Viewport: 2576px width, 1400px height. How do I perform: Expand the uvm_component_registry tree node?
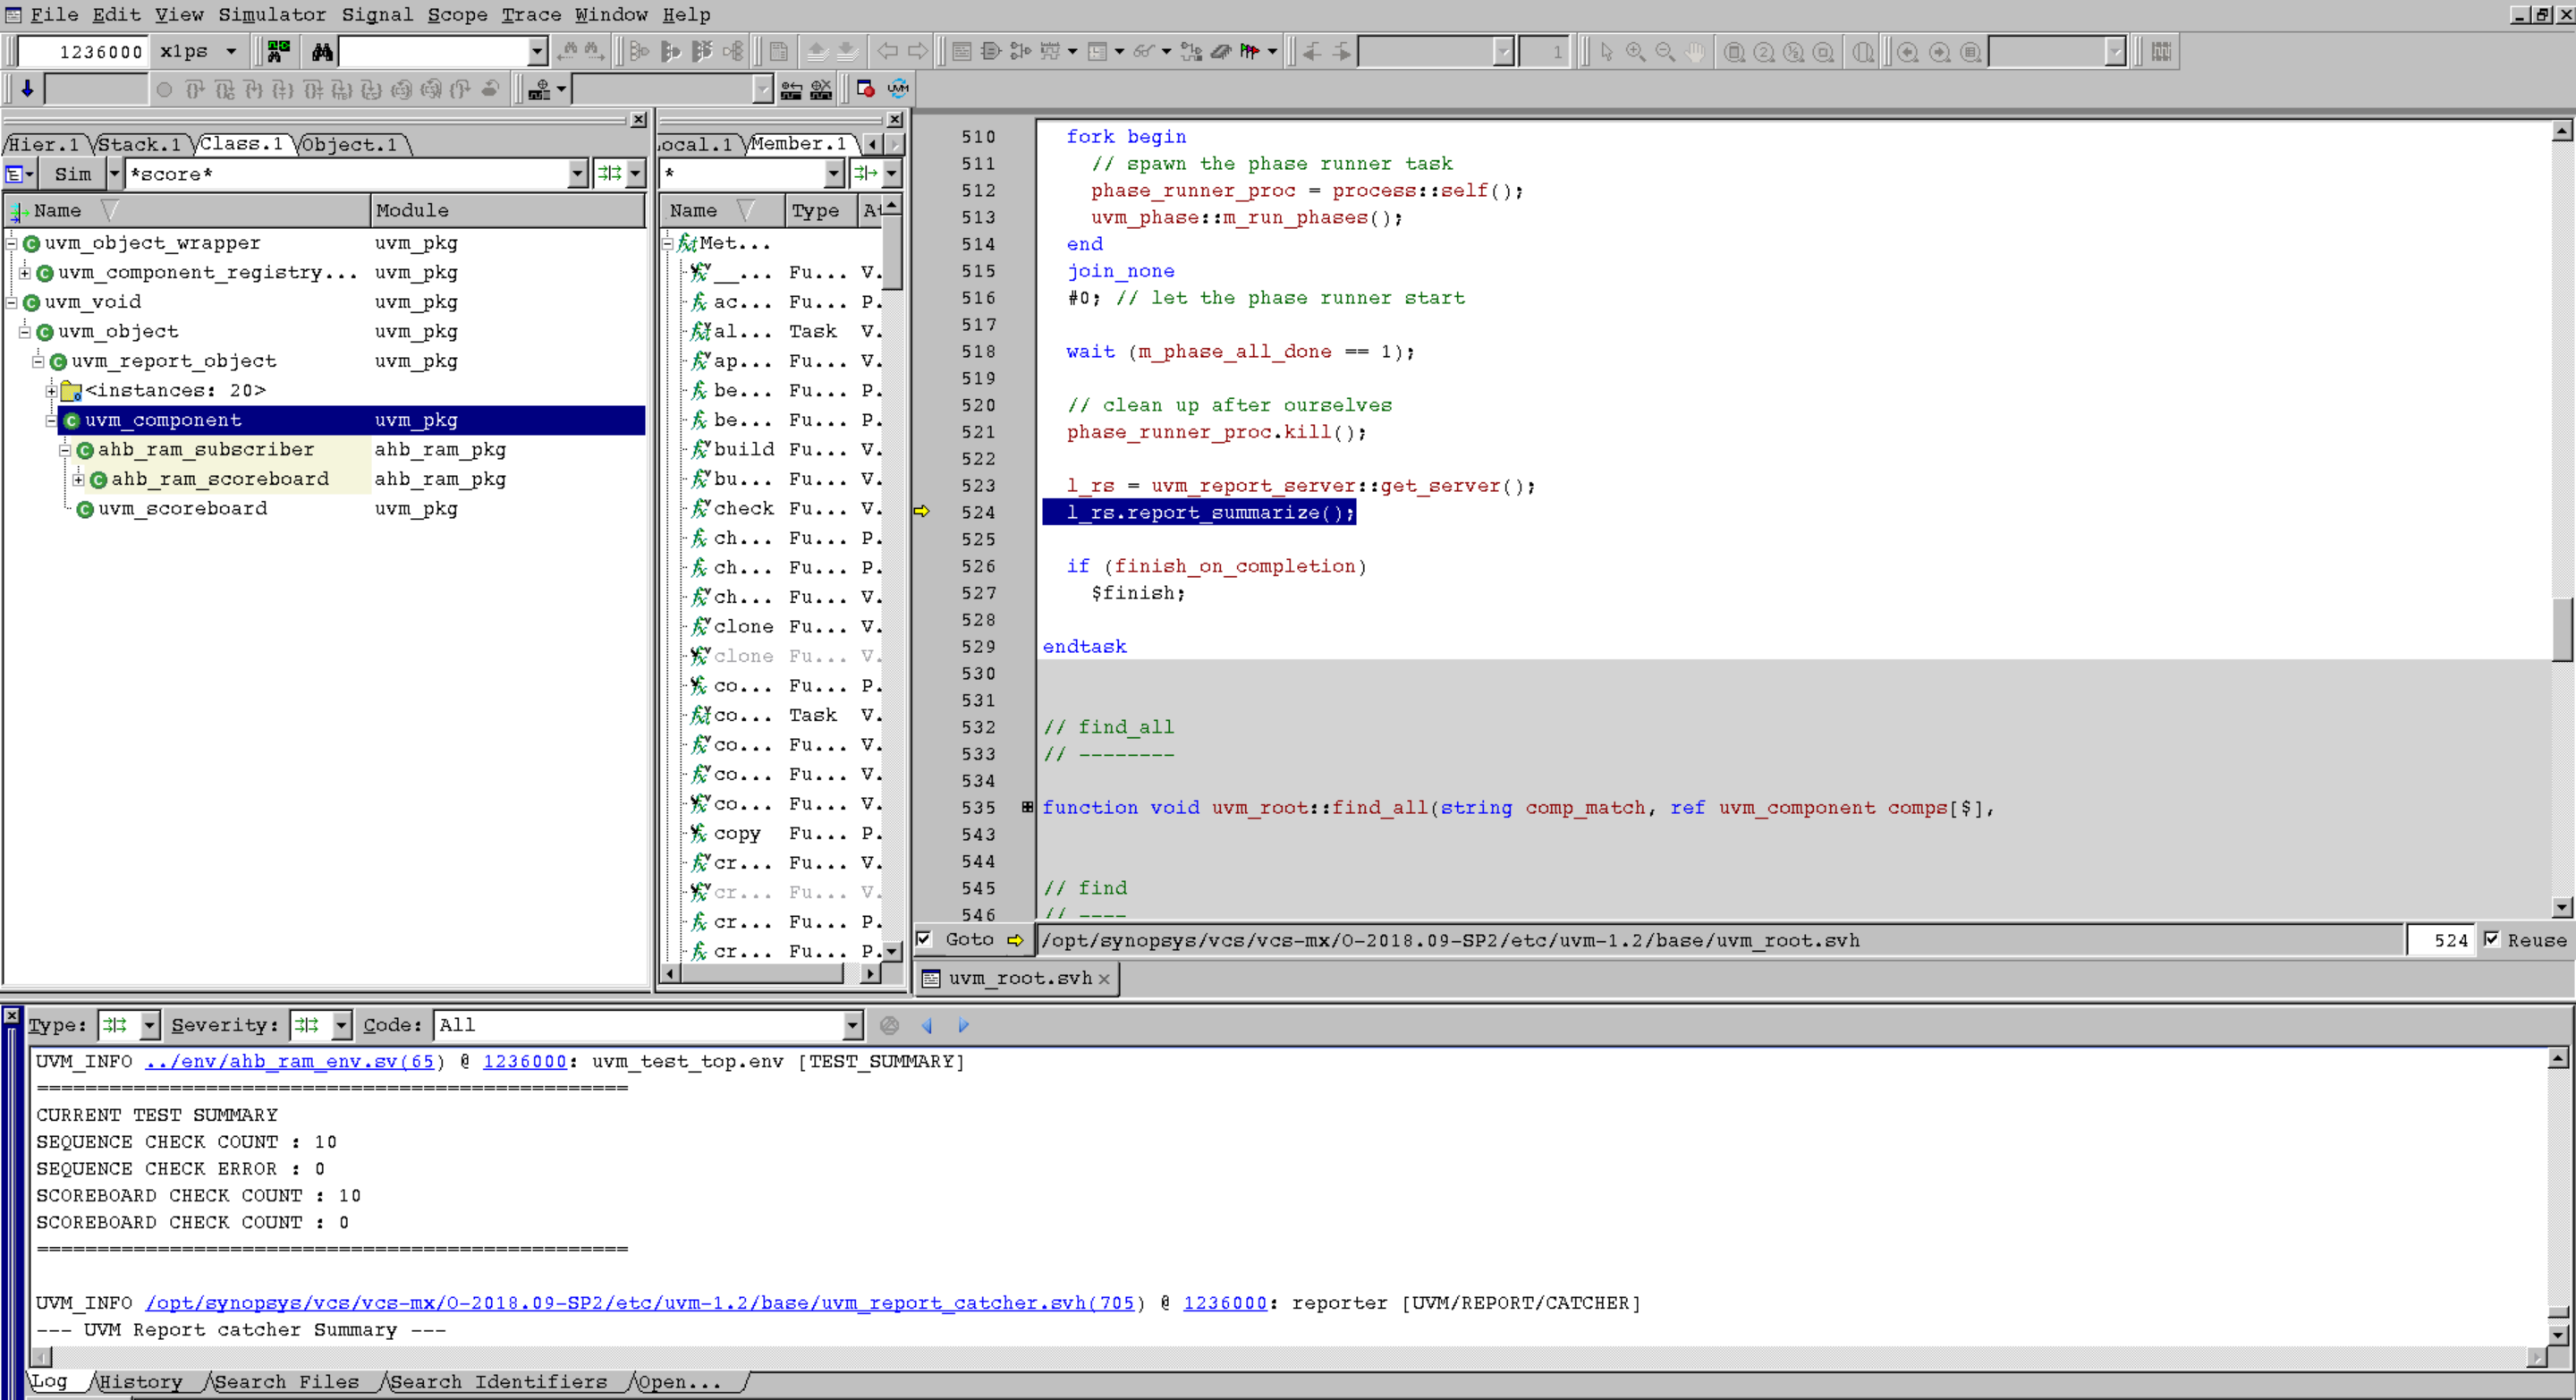[x=24, y=273]
